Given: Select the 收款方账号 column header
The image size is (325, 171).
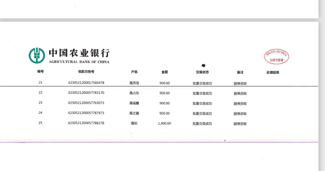Looking at the screenshot, I should click(x=86, y=72).
